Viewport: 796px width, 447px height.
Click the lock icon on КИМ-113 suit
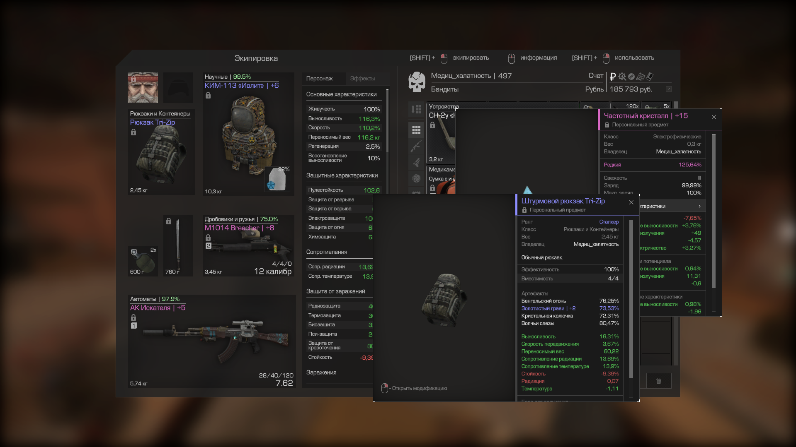click(x=208, y=96)
